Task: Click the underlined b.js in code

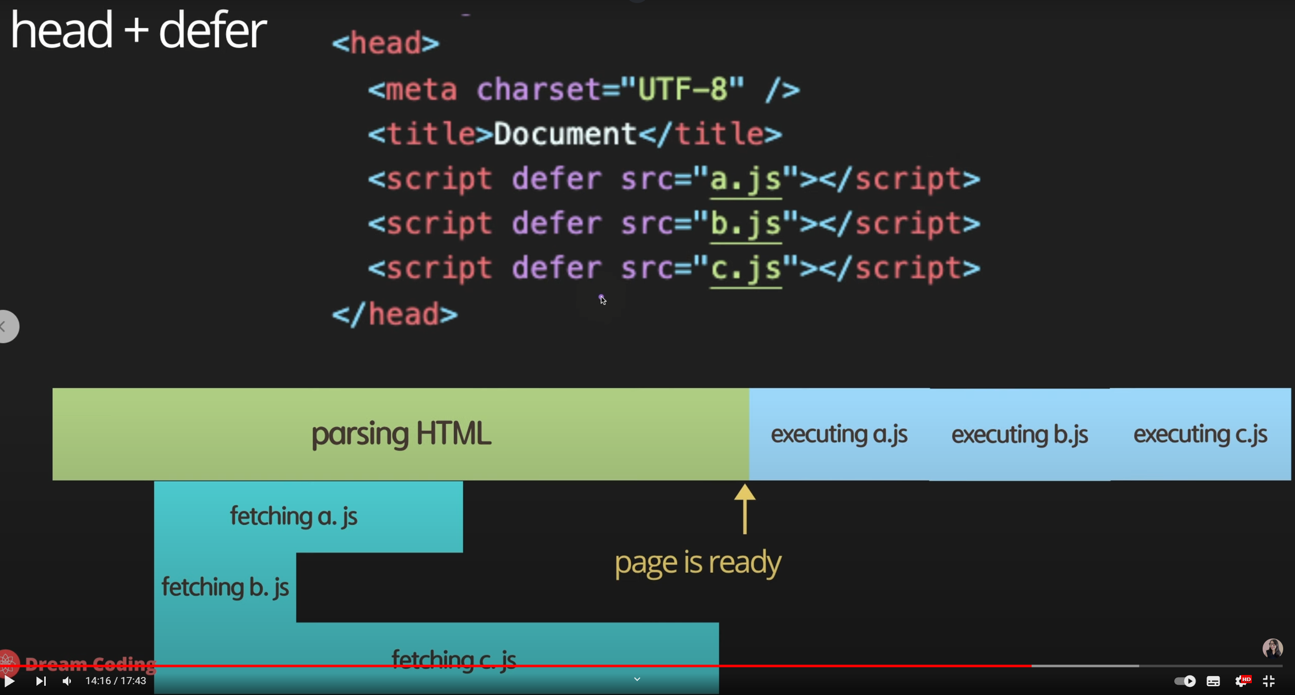Action: pos(745,224)
